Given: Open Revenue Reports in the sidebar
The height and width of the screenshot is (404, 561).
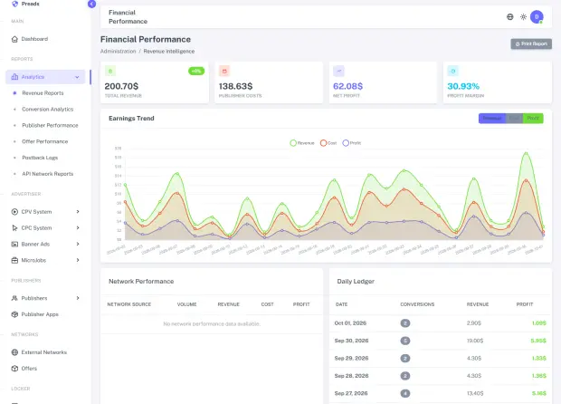Looking at the screenshot, I should click(x=43, y=93).
